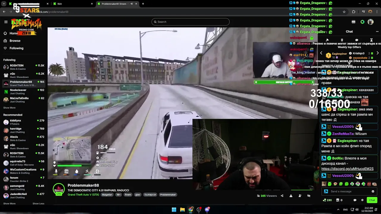Viewport: 381px width, 214px height.
Task: Open xQc channel in Following list
Action: (x=24, y=75)
